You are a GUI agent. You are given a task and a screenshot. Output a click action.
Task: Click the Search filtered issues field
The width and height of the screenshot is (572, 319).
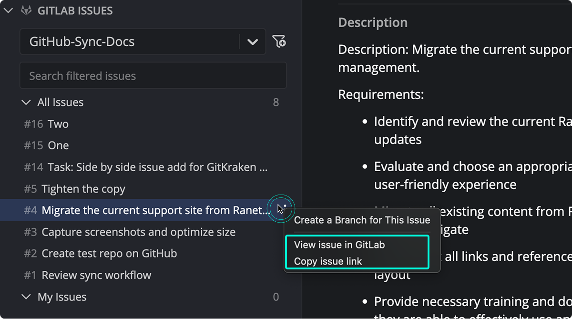point(153,75)
